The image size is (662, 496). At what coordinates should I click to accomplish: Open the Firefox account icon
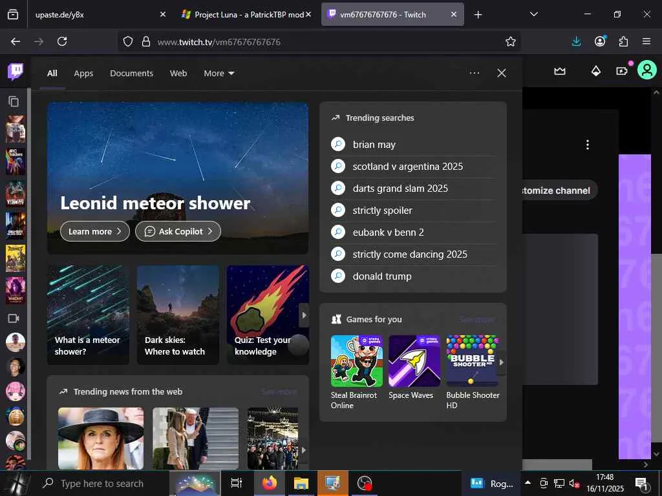tap(600, 41)
